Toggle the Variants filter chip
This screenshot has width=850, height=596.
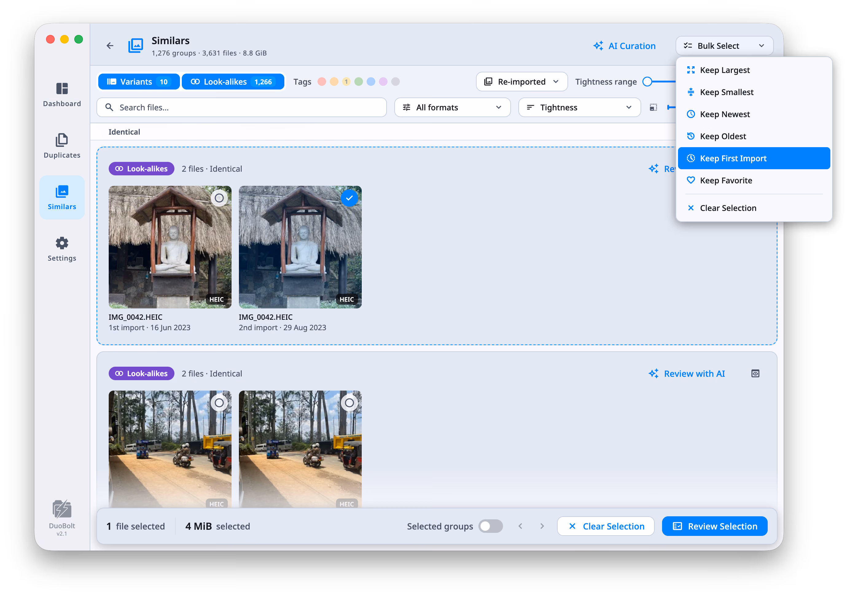pos(139,82)
